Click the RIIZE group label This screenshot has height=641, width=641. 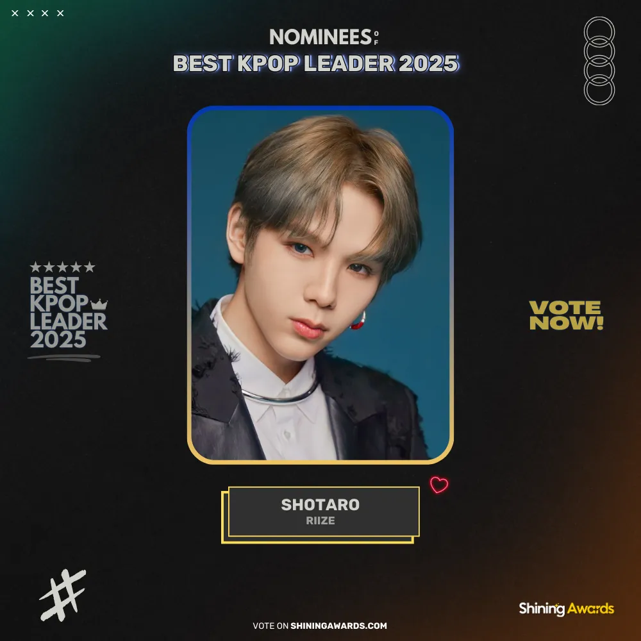point(320,520)
